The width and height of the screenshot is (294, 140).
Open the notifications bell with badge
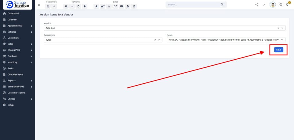(x=287, y=5)
